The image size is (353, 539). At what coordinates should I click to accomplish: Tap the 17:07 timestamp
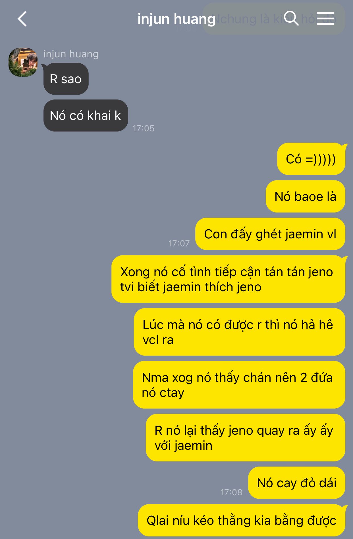click(x=179, y=243)
